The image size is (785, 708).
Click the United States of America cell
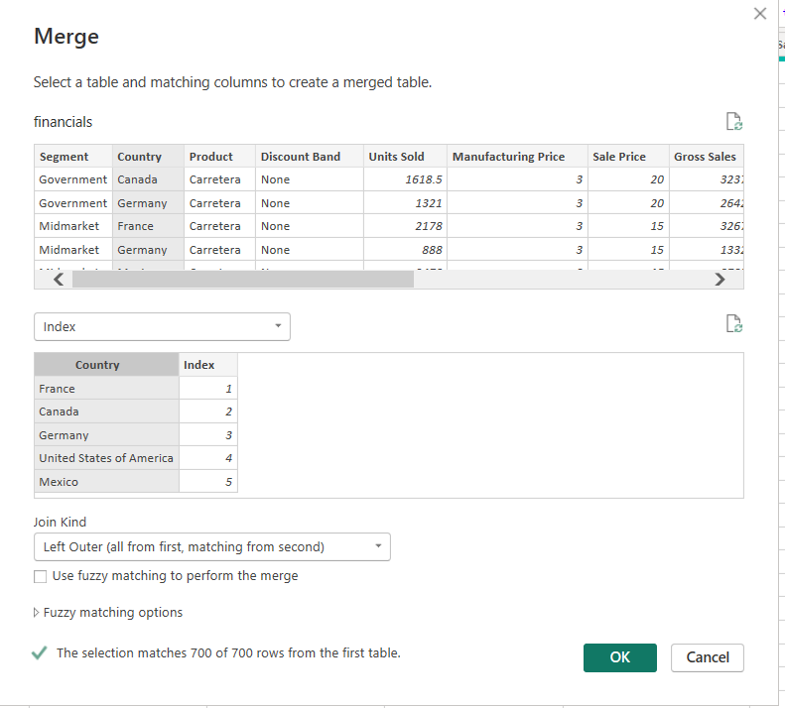[x=106, y=458]
